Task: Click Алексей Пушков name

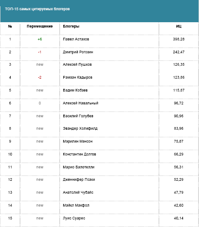Action: pos(77,64)
